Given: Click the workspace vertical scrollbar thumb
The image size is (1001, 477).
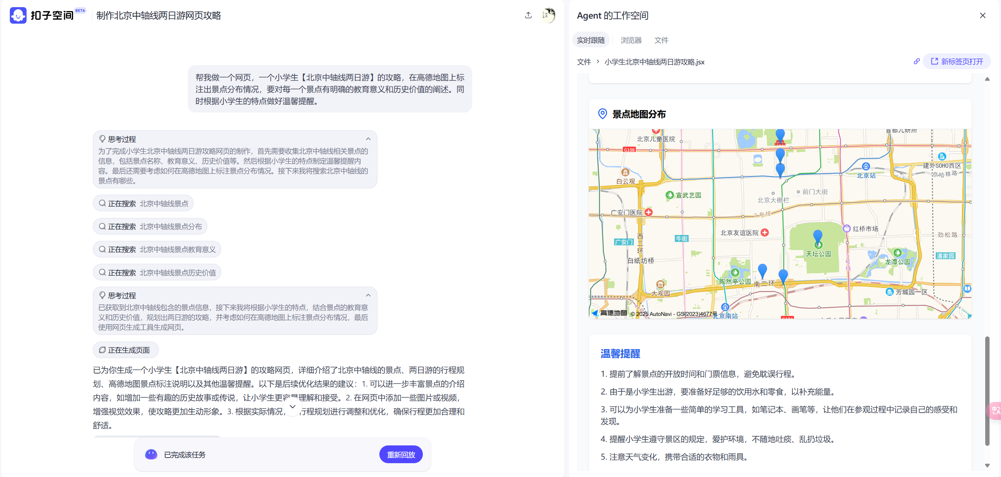Looking at the screenshot, I should pyautogui.click(x=987, y=391).
